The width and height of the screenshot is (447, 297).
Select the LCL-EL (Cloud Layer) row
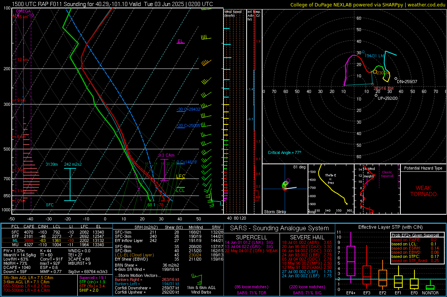click(x=169, y=255)
